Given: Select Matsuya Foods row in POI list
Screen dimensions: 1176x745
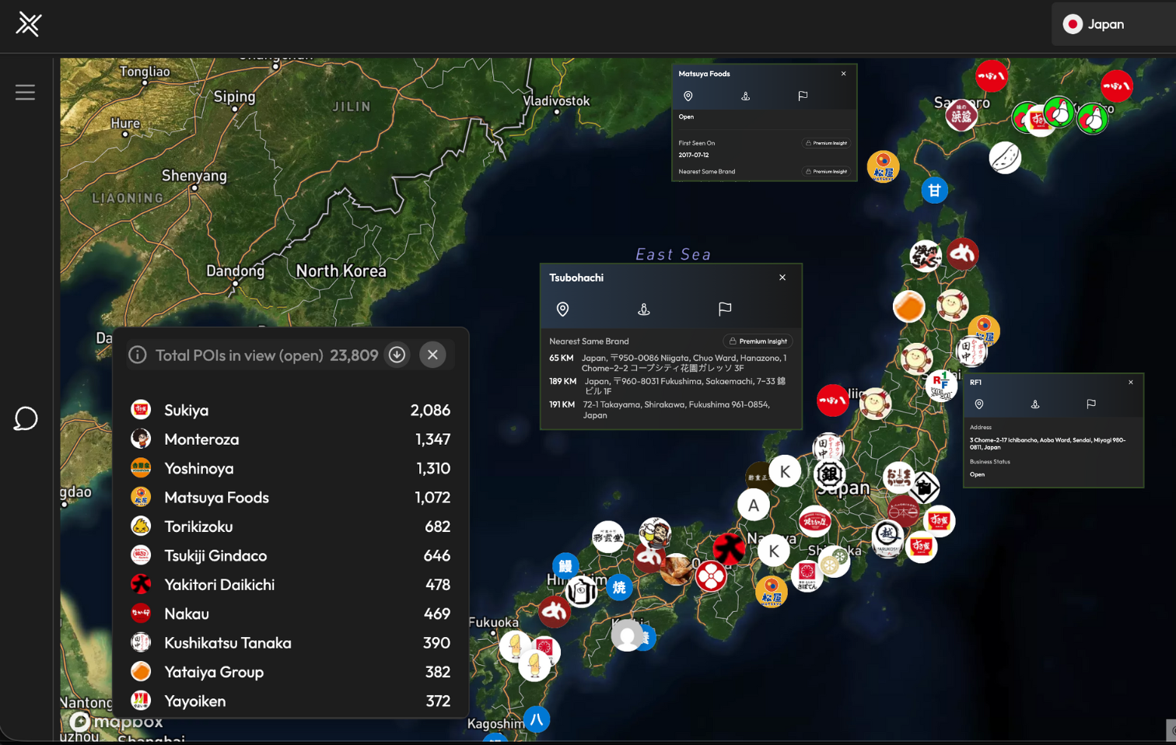Looking at the screenshot, I should click(290, 497).
